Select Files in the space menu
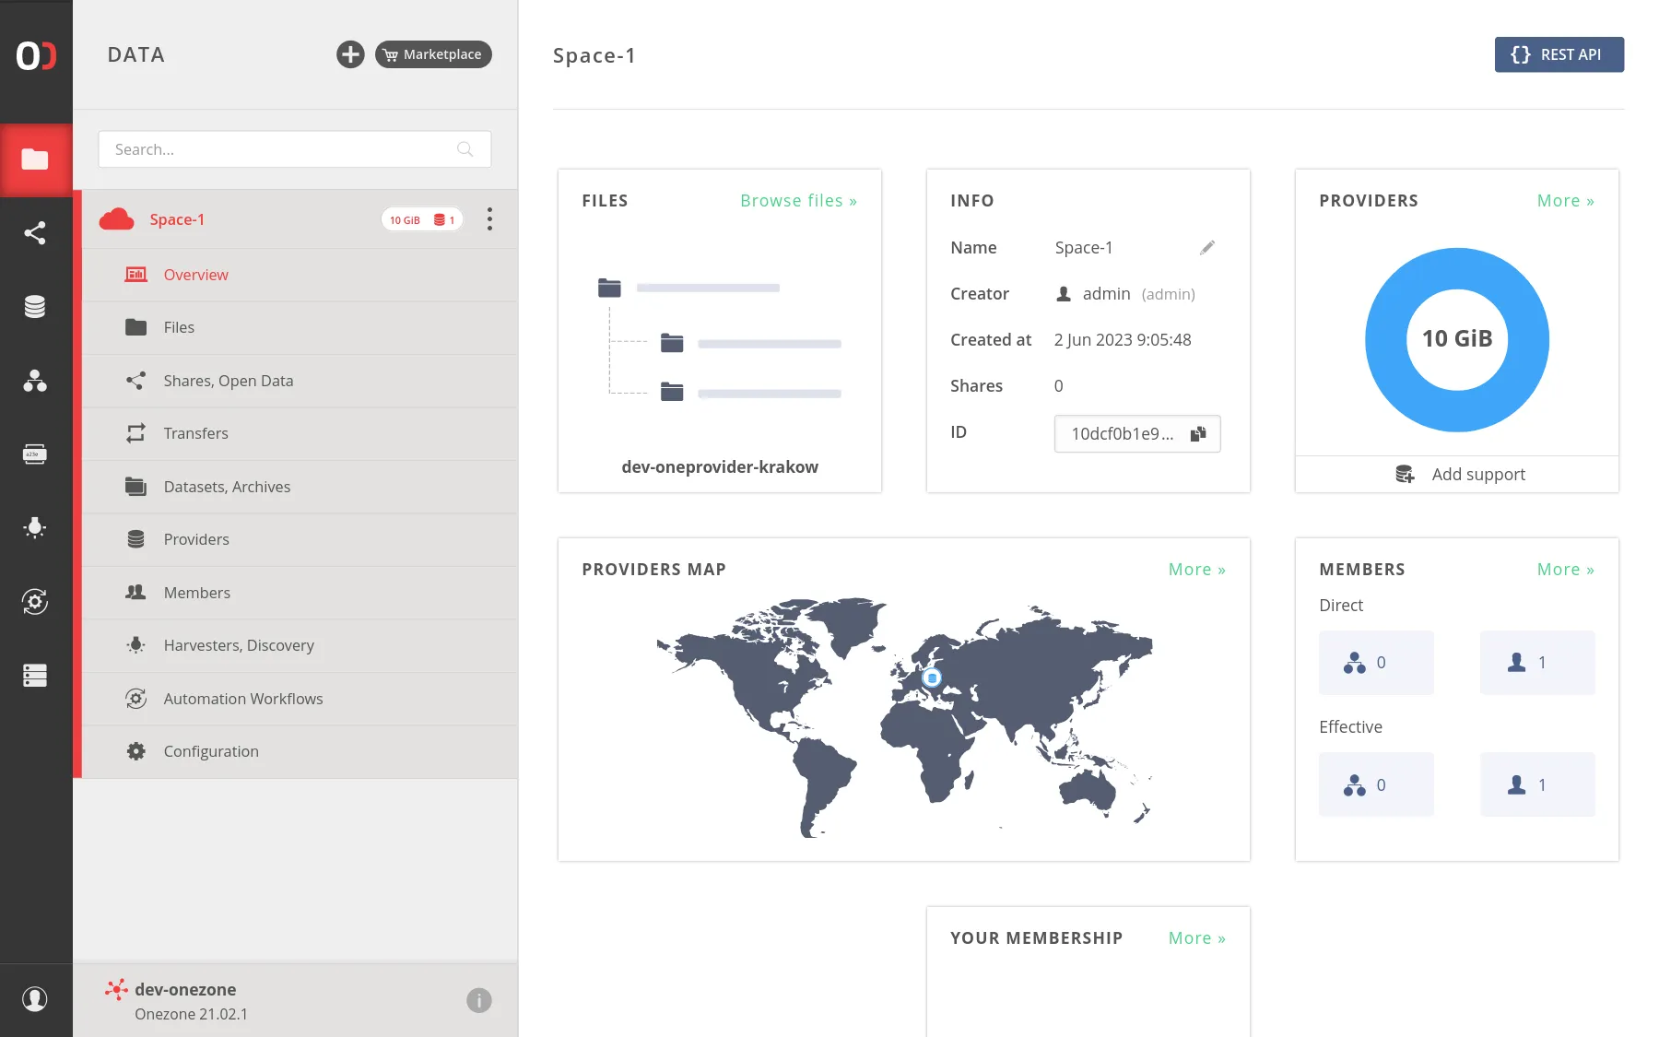 [179, 327]
